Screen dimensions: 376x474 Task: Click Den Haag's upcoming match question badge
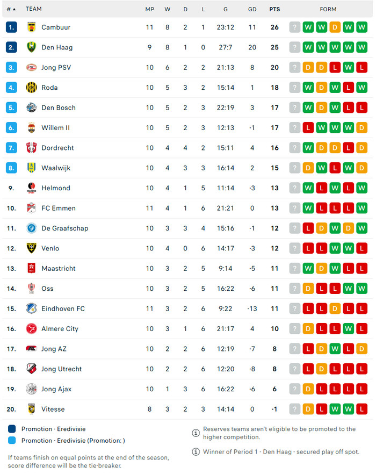coord(295,47)
